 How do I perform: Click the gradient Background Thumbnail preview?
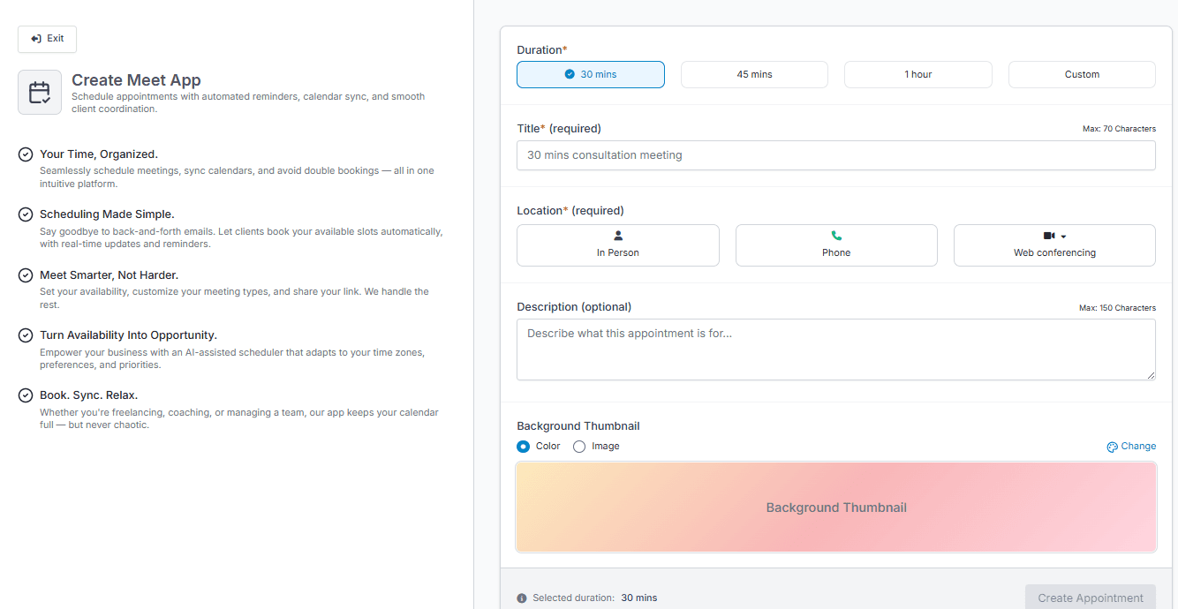[x=835, y=507]
